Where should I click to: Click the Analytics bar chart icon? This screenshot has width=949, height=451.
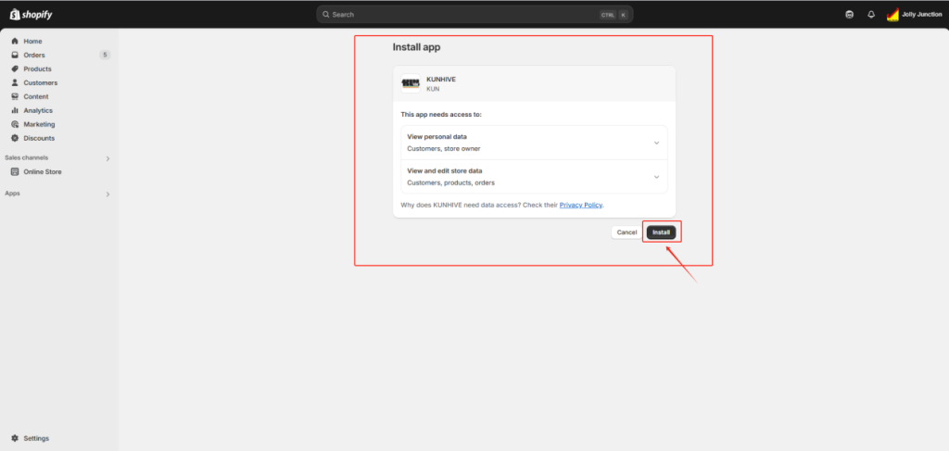pos(15,110)
